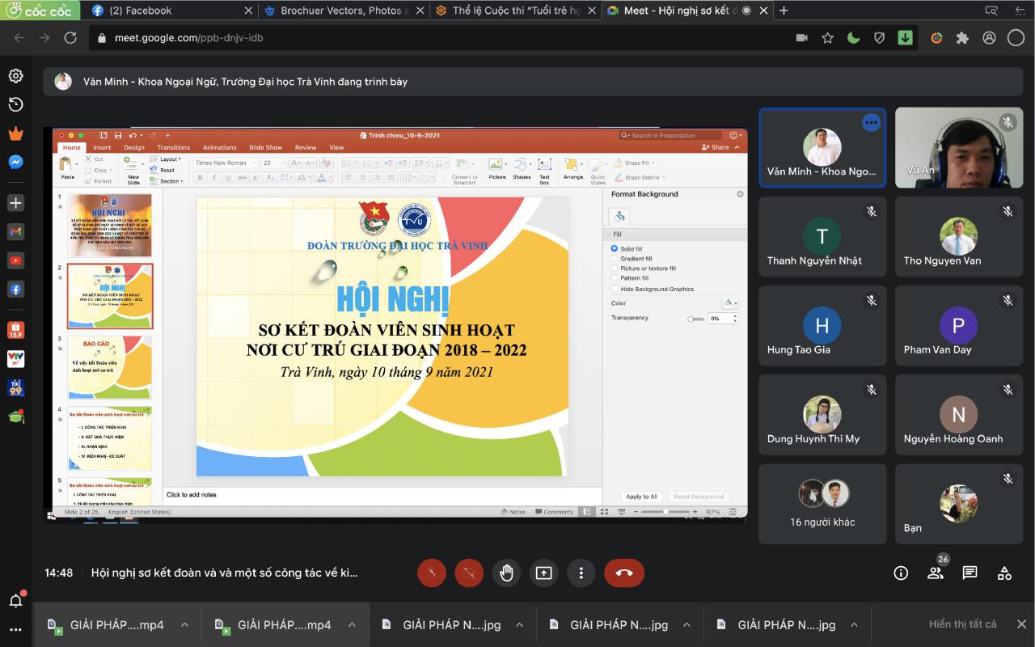Click 'Hiển thị tất cả' downloads button
This screenshot has height=647, width=1035.
click(x=962, y=624)
